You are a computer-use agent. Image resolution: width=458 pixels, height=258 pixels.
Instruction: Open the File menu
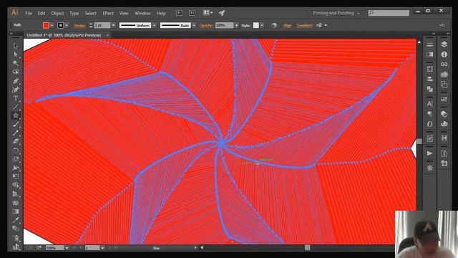[29, 13]
